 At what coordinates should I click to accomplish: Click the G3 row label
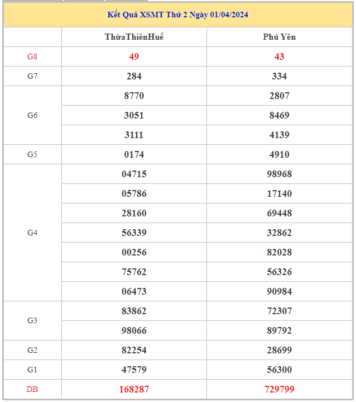coord(32,320)
